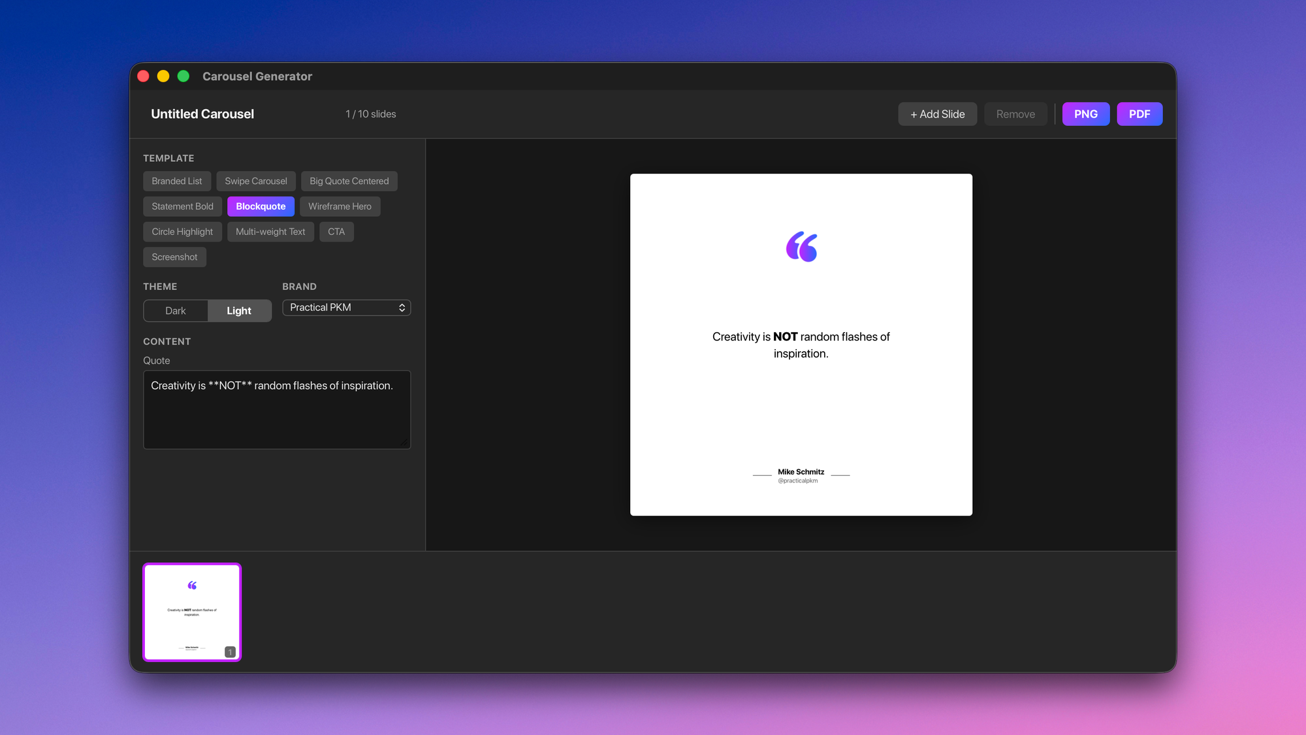Screen dimensions: 1306x735
Task: Select the Multi-weight Text template
Action: pos(270,232)
